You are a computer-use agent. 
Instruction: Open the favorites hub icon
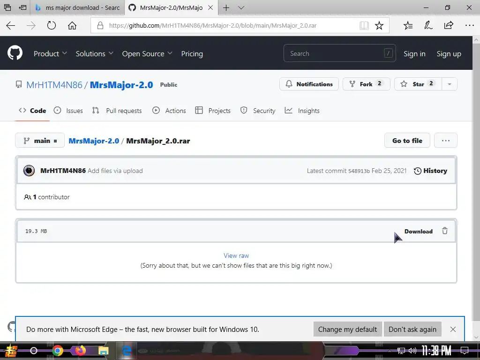point(408,25)
